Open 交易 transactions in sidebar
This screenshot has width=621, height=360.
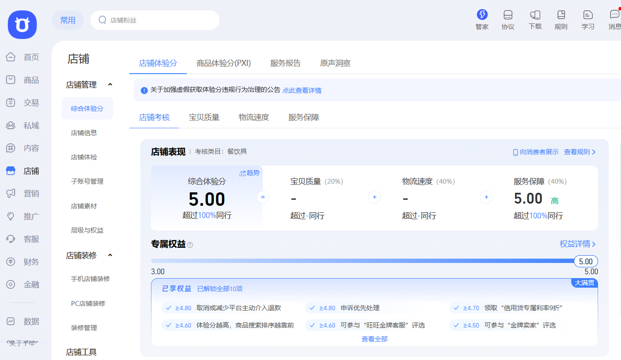point(23,103)
